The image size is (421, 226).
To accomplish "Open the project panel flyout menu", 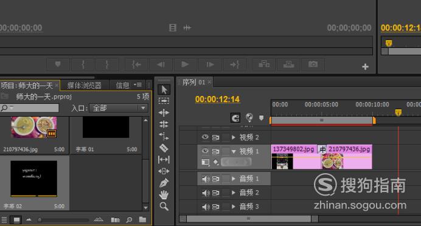I will [x=137, y=85].
